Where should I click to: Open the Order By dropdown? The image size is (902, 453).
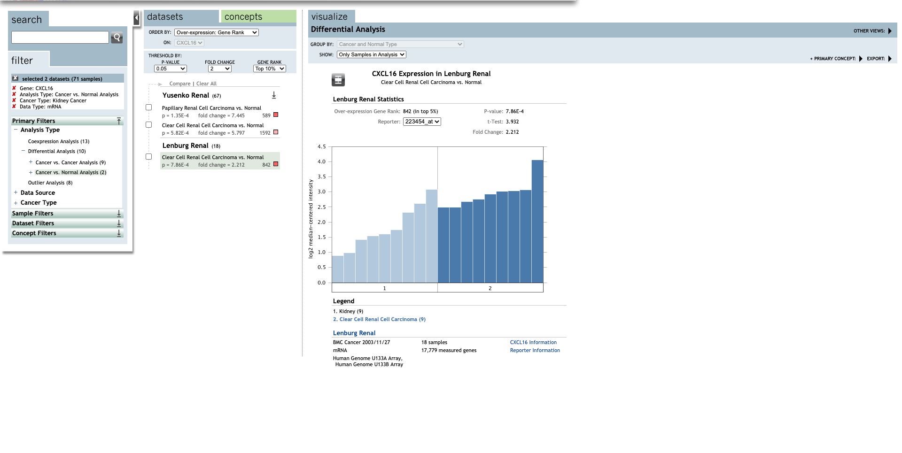coord(217,32)
